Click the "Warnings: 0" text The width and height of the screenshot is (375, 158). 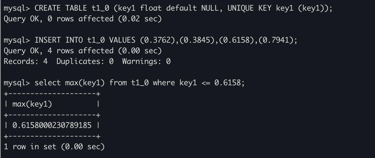point(146,61)
